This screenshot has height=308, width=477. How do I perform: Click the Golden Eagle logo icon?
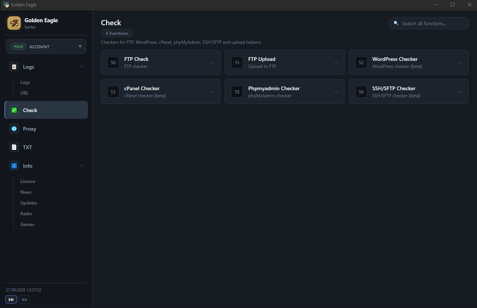pyautogui.click(x=14, y=23)
